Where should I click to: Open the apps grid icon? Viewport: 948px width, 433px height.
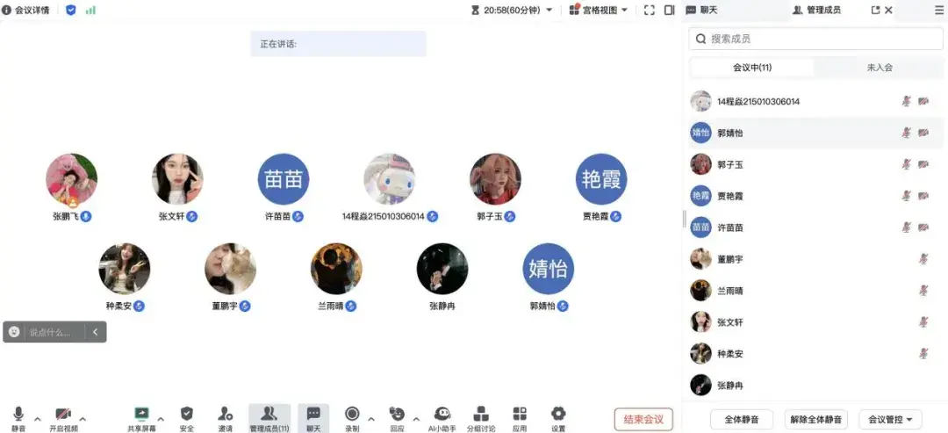[x=520, y=414]
